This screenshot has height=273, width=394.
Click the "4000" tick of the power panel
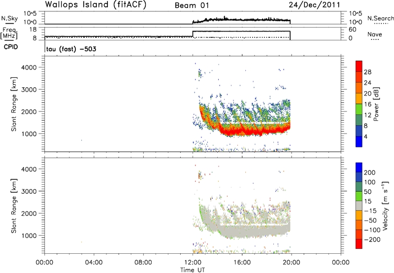click(29, 68)
